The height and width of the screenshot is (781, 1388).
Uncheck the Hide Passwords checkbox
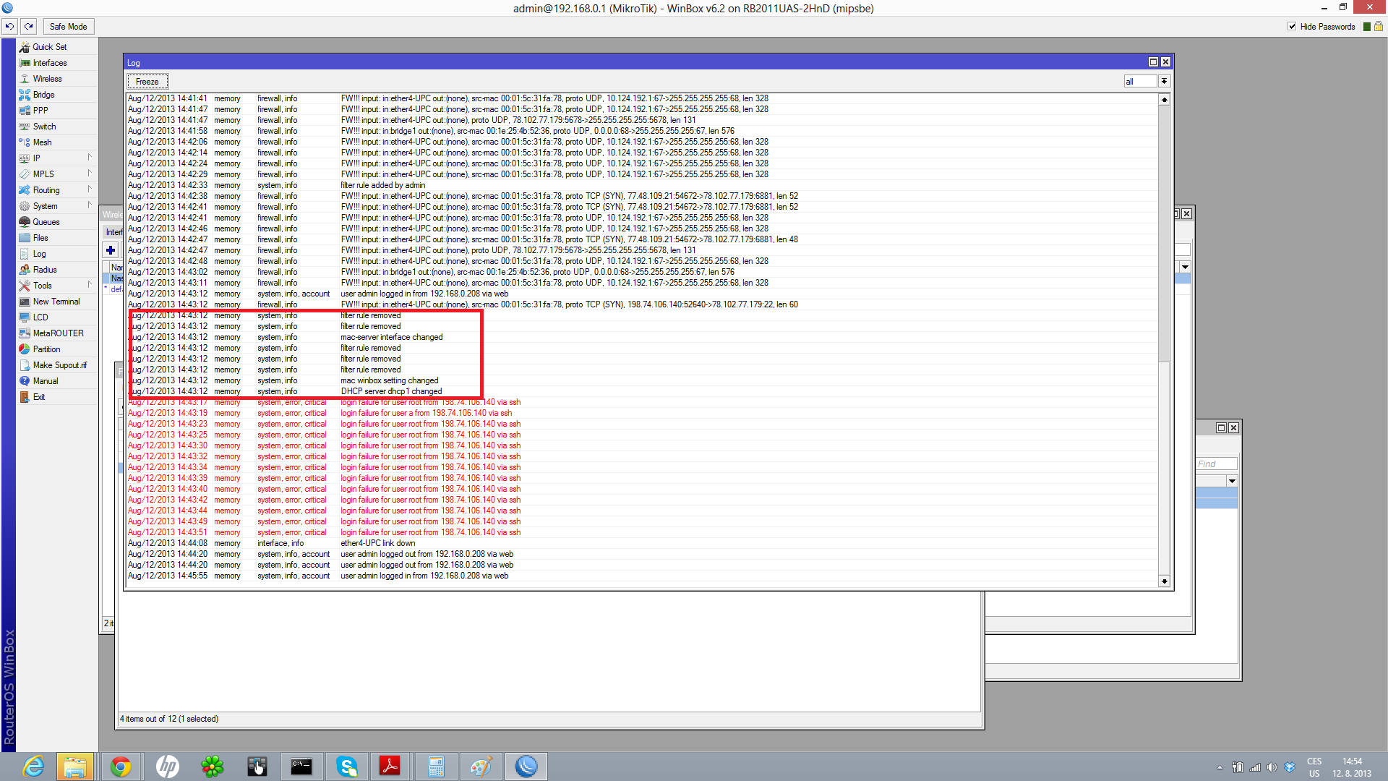(1292, 26)
